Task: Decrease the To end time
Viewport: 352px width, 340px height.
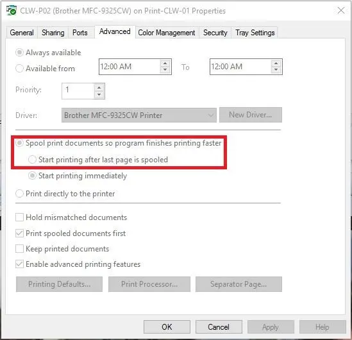Action: click(276, 70)
